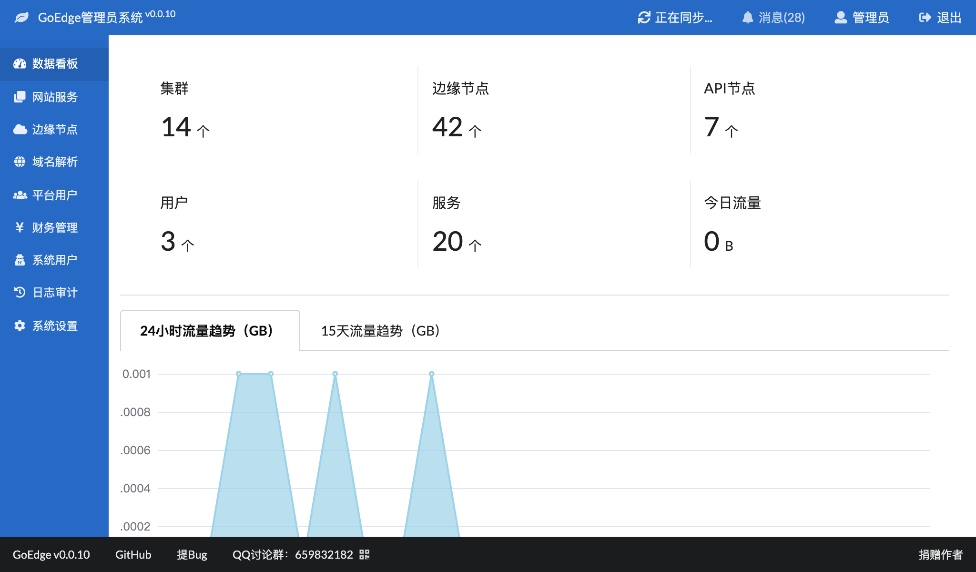Screen dimensions: 976x572
Task: Open 系统用户 via its sidebar icon
Action: pyautogui.click(x=20, y=260)
